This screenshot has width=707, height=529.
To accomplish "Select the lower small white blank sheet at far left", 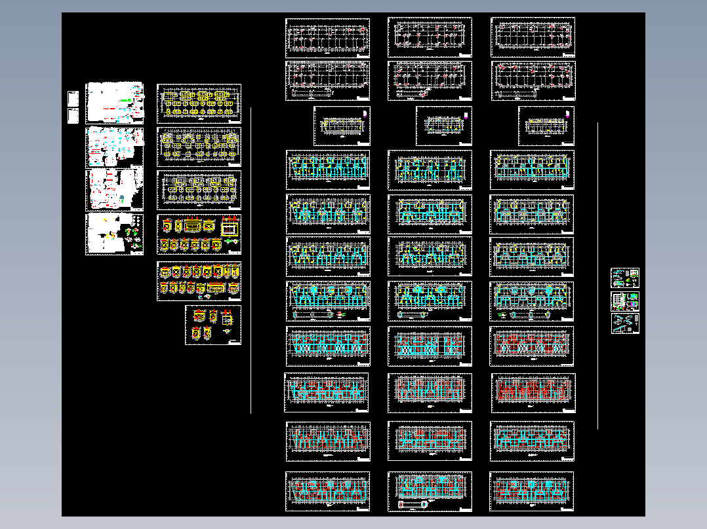I will pyautogui.click(x=73, y=116).
